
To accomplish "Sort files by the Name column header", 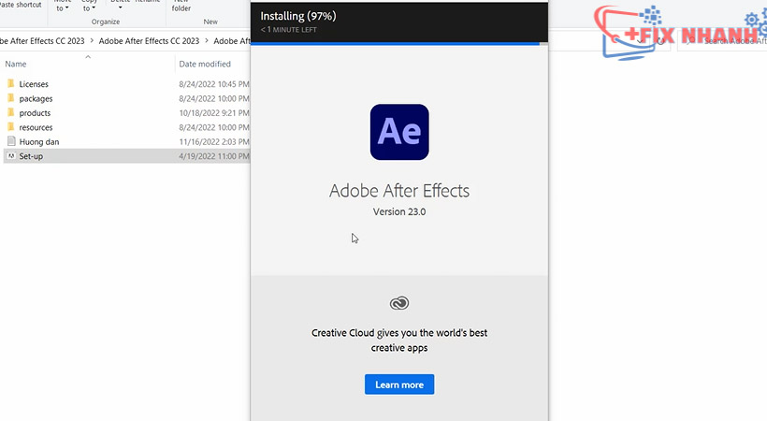I will pyautogui.click(x=16, y=64).
